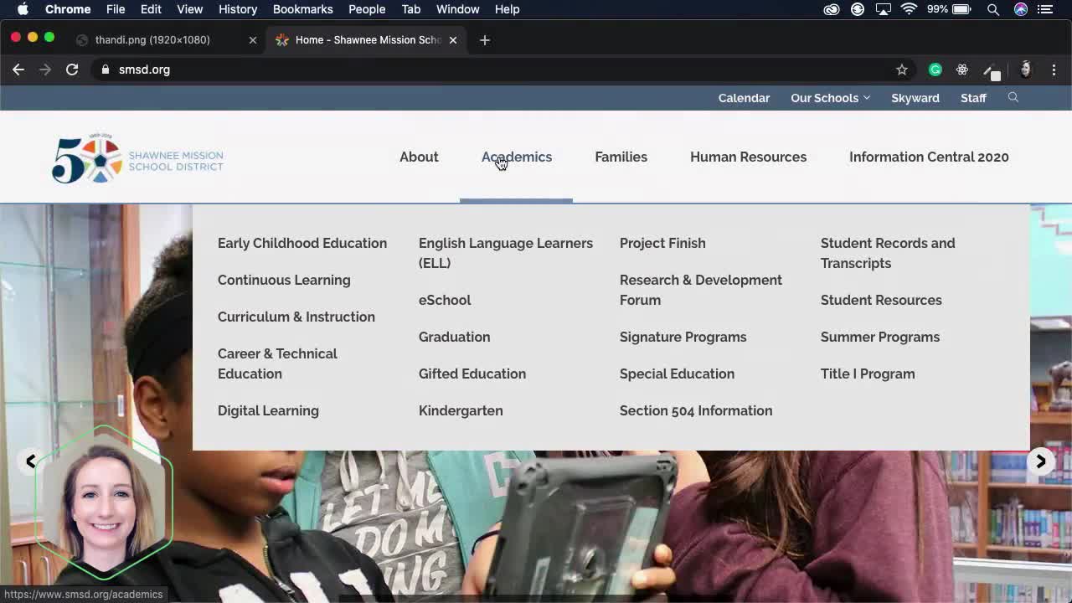Advance the slideshow with the next arrow
The image size is (1072, 603).
[x=1040, y=461]
